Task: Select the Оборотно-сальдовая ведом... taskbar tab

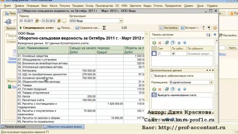Action: coord(64,127)
